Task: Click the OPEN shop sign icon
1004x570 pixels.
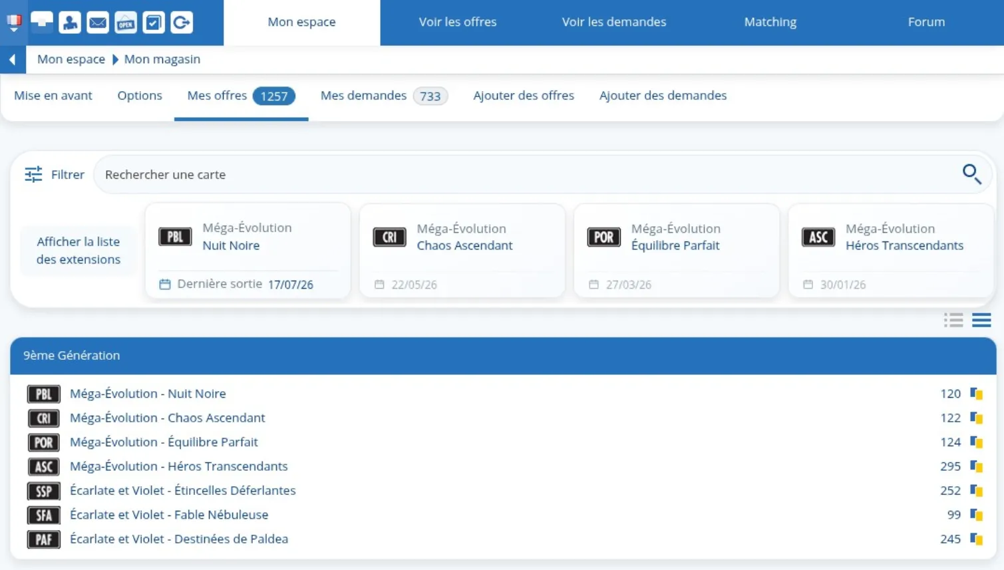Action: coord(126,23)
